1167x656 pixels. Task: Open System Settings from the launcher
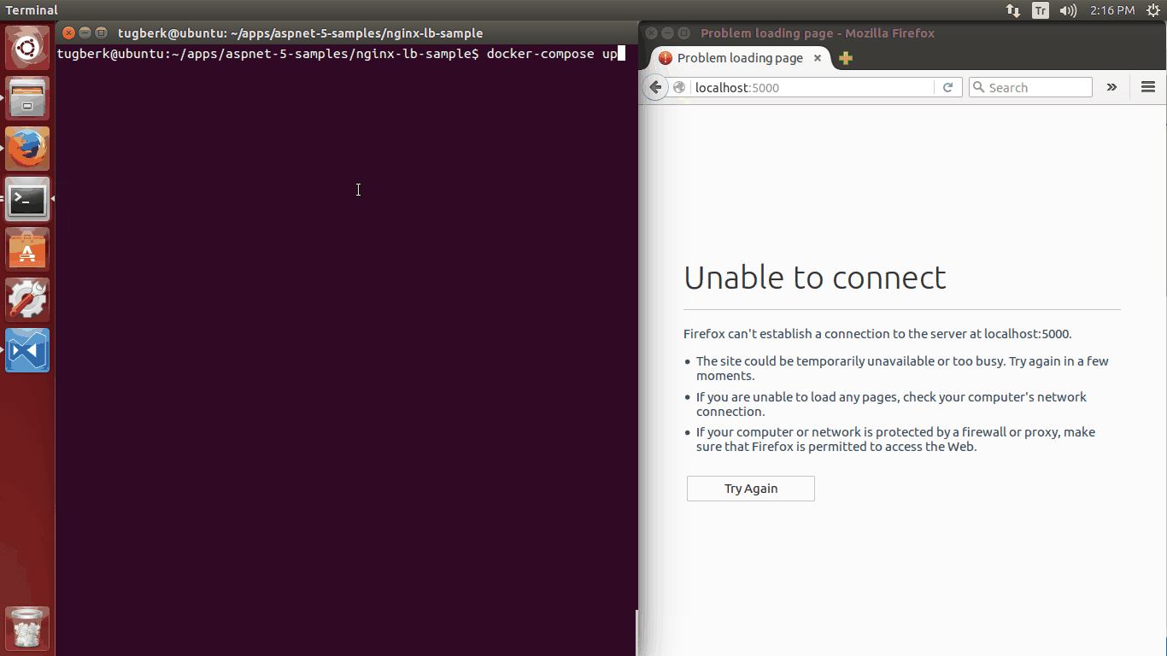coord(26,299)
